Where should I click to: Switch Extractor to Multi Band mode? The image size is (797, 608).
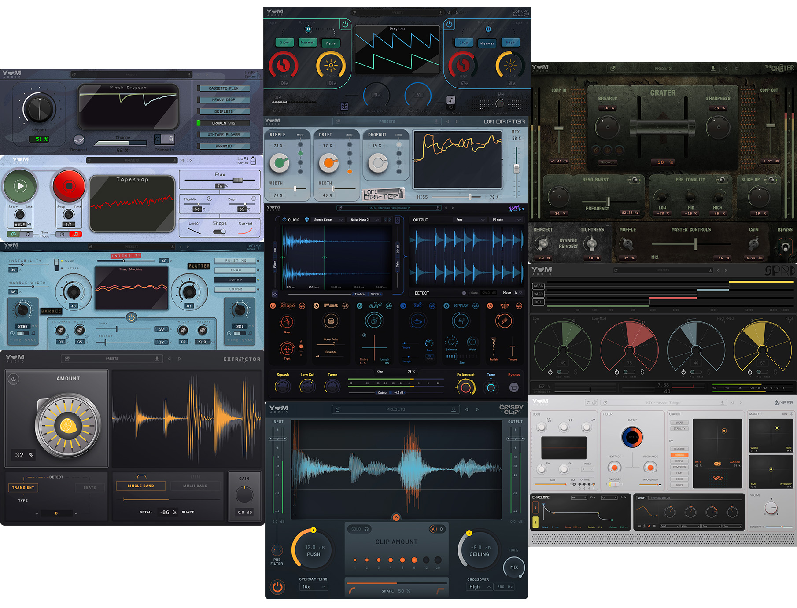(195, 485)
